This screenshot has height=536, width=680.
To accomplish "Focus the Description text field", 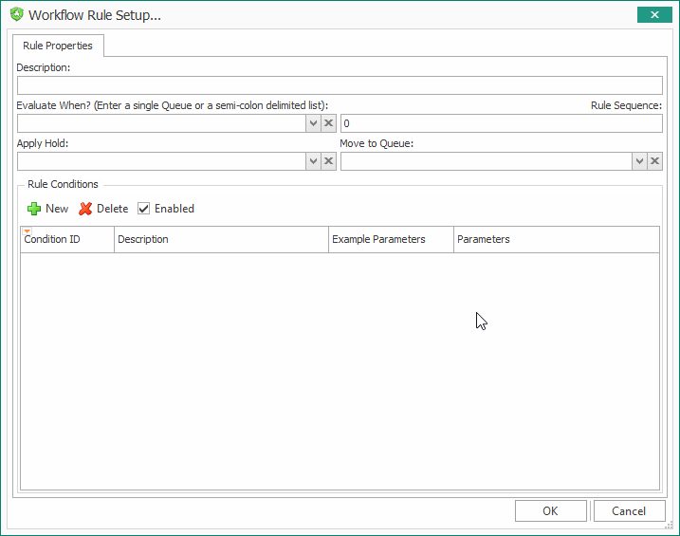I will [x=340, y=85].
